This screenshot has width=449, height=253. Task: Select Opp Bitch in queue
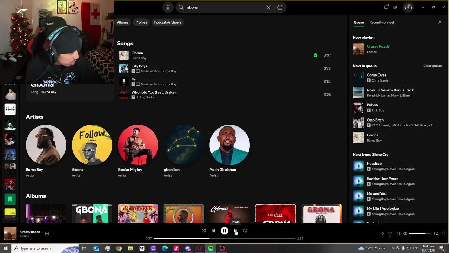397,123
